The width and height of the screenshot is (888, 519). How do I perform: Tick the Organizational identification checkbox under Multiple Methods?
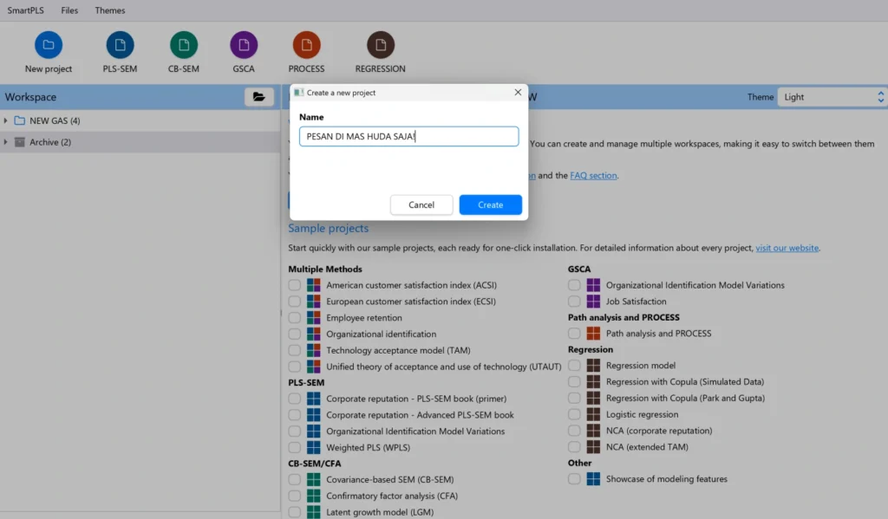[x=295, y=334]
